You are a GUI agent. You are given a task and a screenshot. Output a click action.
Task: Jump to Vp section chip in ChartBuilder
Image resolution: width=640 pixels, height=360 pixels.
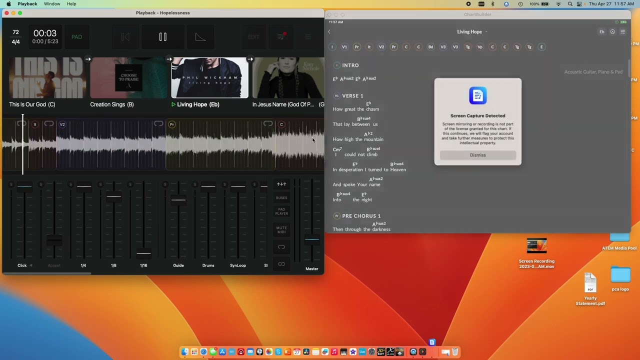tap(480, 47)
